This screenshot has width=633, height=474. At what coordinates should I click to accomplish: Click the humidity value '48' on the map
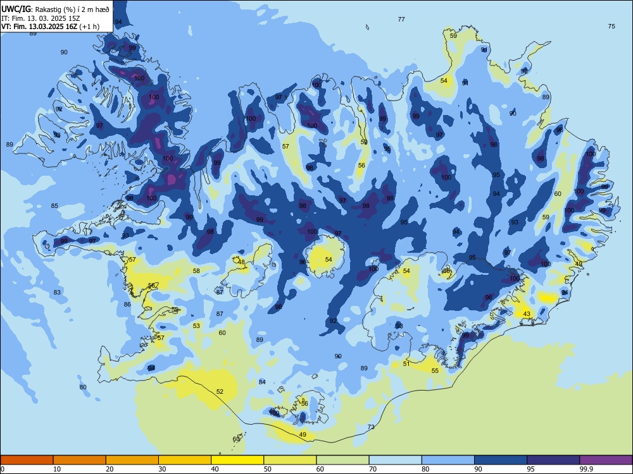[241, 262]
